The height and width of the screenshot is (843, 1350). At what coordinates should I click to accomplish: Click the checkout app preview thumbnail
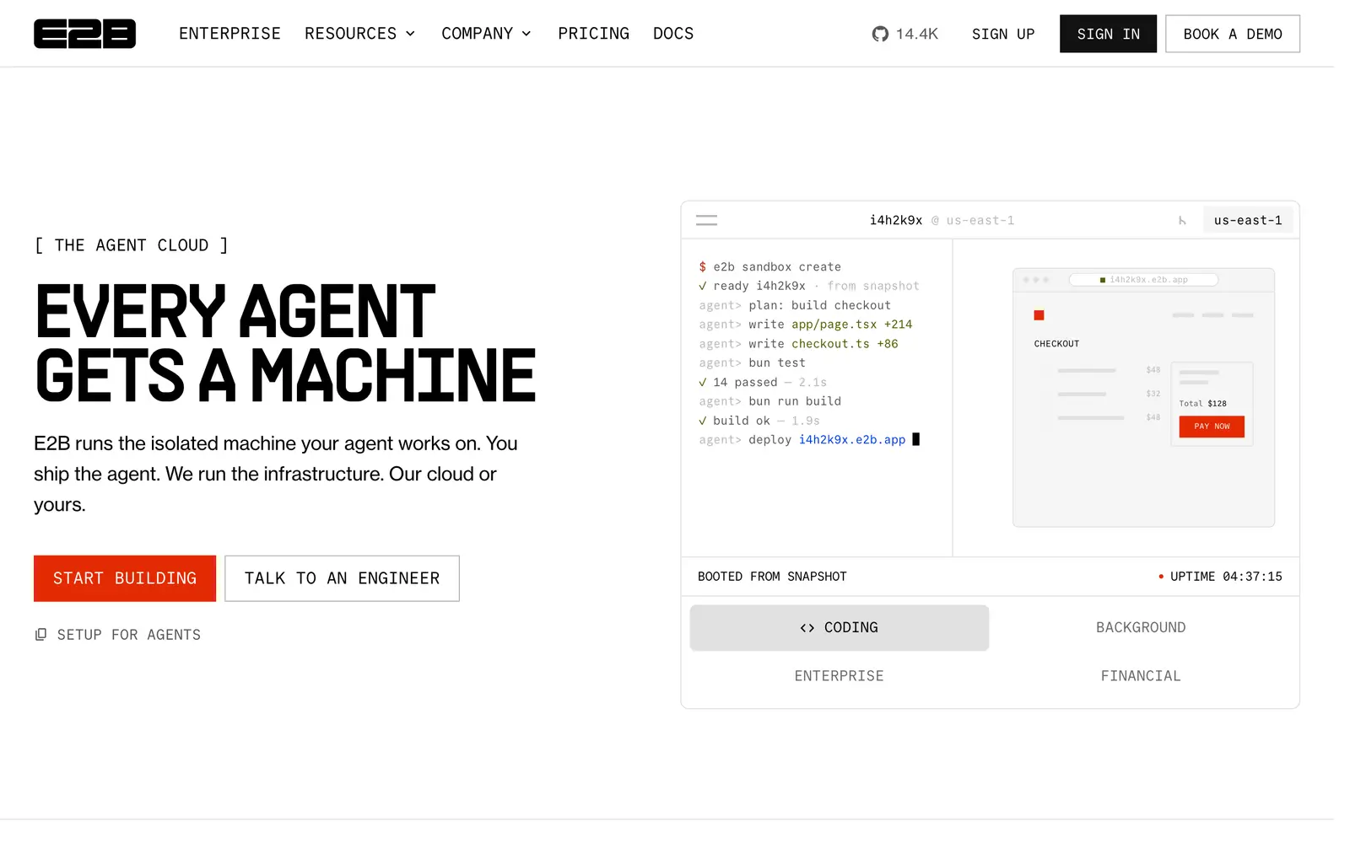(x=1143, y=398)
